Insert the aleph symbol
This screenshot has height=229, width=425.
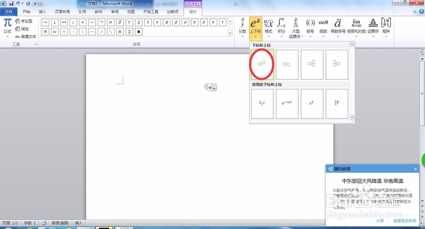pos(120,32)
